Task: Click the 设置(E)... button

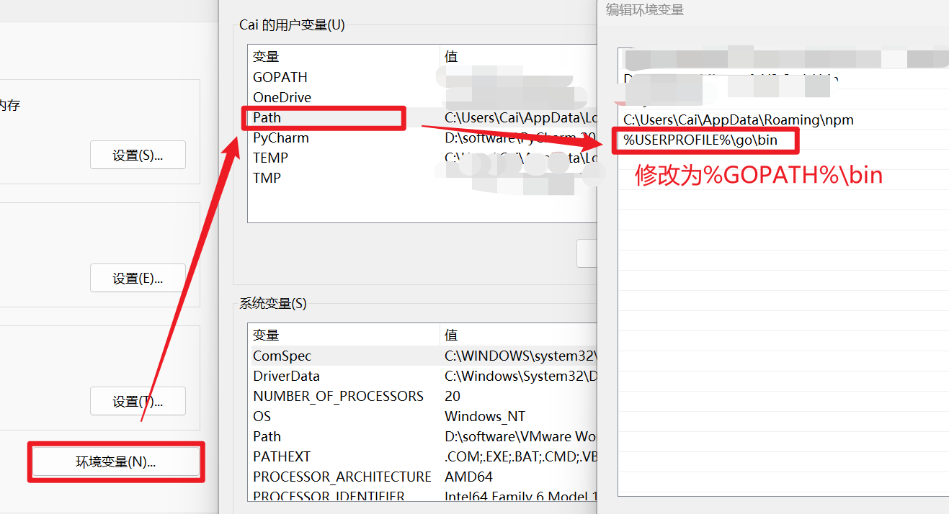Action: pyautogui.click(x=138, y=278)
